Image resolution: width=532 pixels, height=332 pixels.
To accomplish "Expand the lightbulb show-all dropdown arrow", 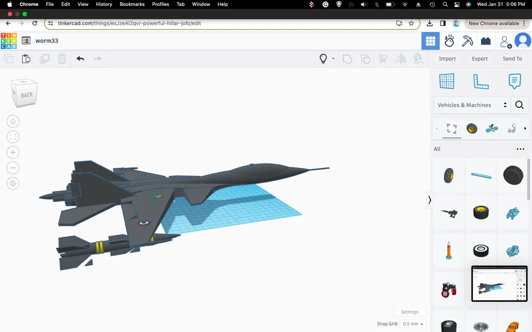I will coord(334,58).
